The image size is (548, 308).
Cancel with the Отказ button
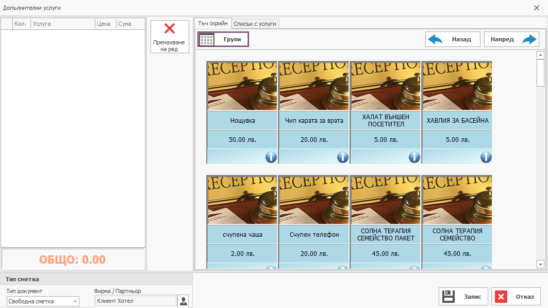pyautogui.click(x=515, y=296)
